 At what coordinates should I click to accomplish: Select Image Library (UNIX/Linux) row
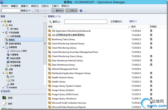click(107, 94)
